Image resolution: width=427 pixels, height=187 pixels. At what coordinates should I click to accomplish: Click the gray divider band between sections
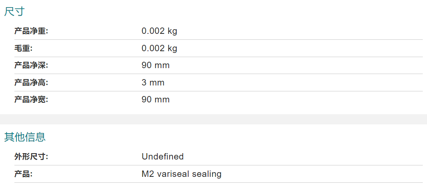[213, 119]
